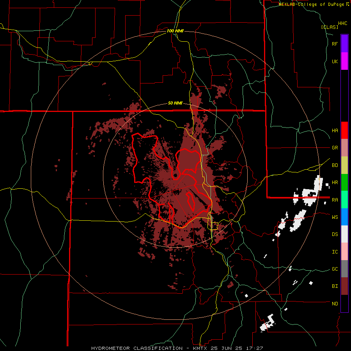351x351 pixels.
Task: Click the radar site center dot
Action: click(x=175, y=175)
